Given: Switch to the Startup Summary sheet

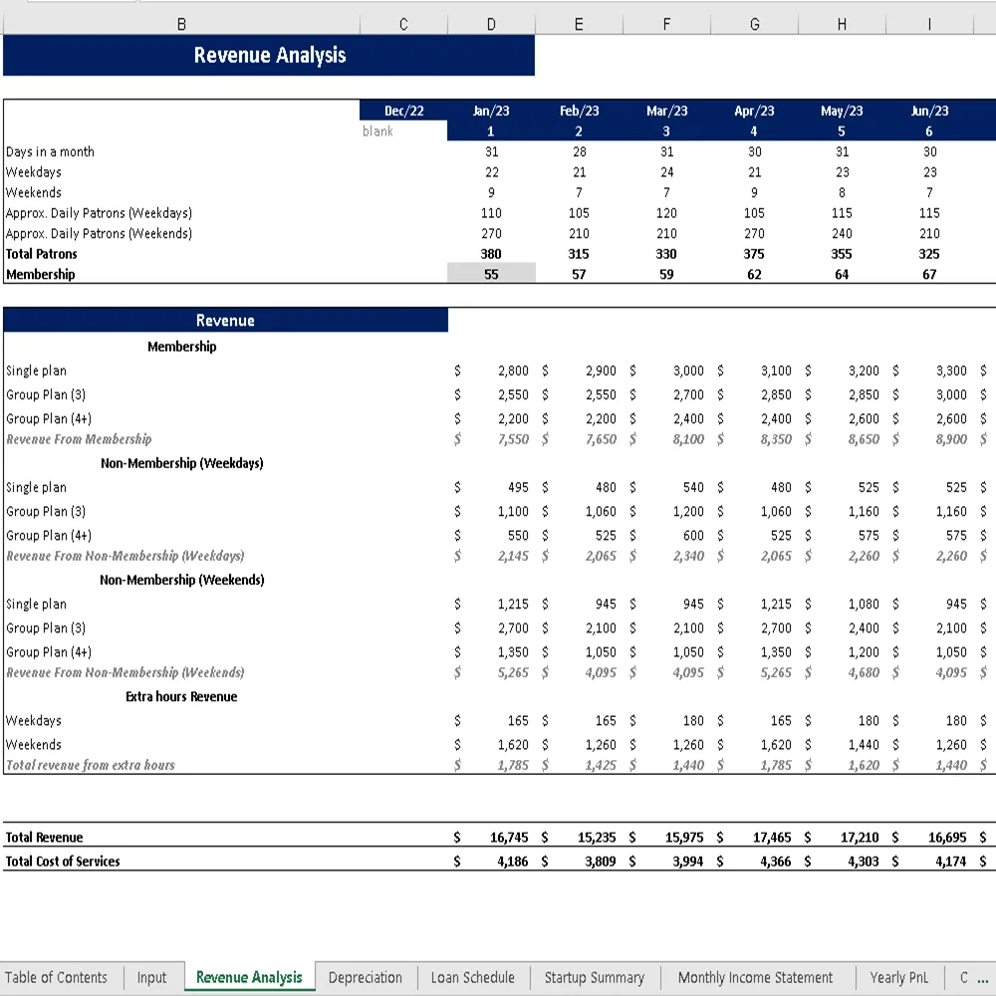Looking at the screenshot, I should point(595,977).
